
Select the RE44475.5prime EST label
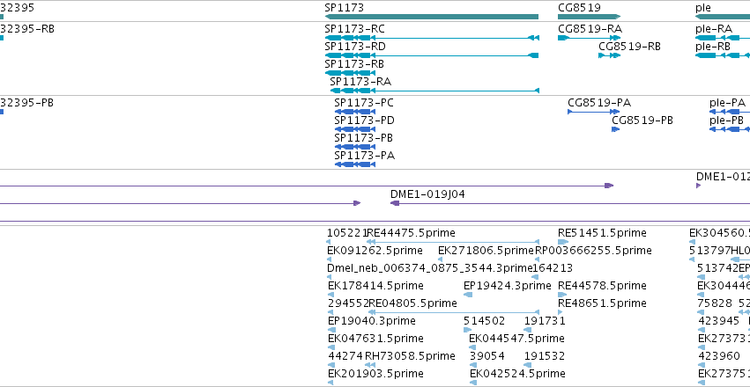411,233
